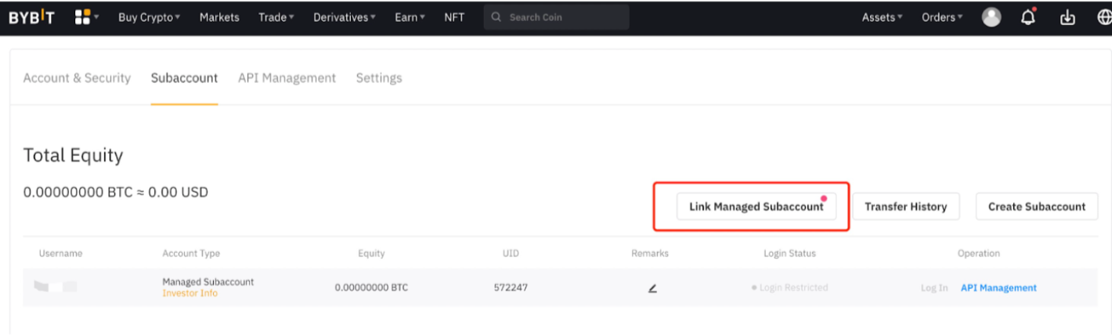Open the API Management tab
Viewport: 1112px width, 335px height.
[x=287, y=77]
